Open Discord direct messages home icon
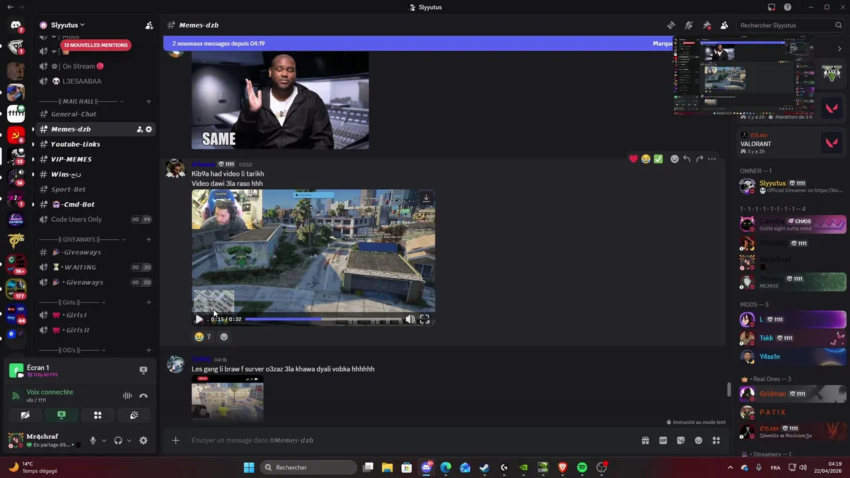 [16, 25]
